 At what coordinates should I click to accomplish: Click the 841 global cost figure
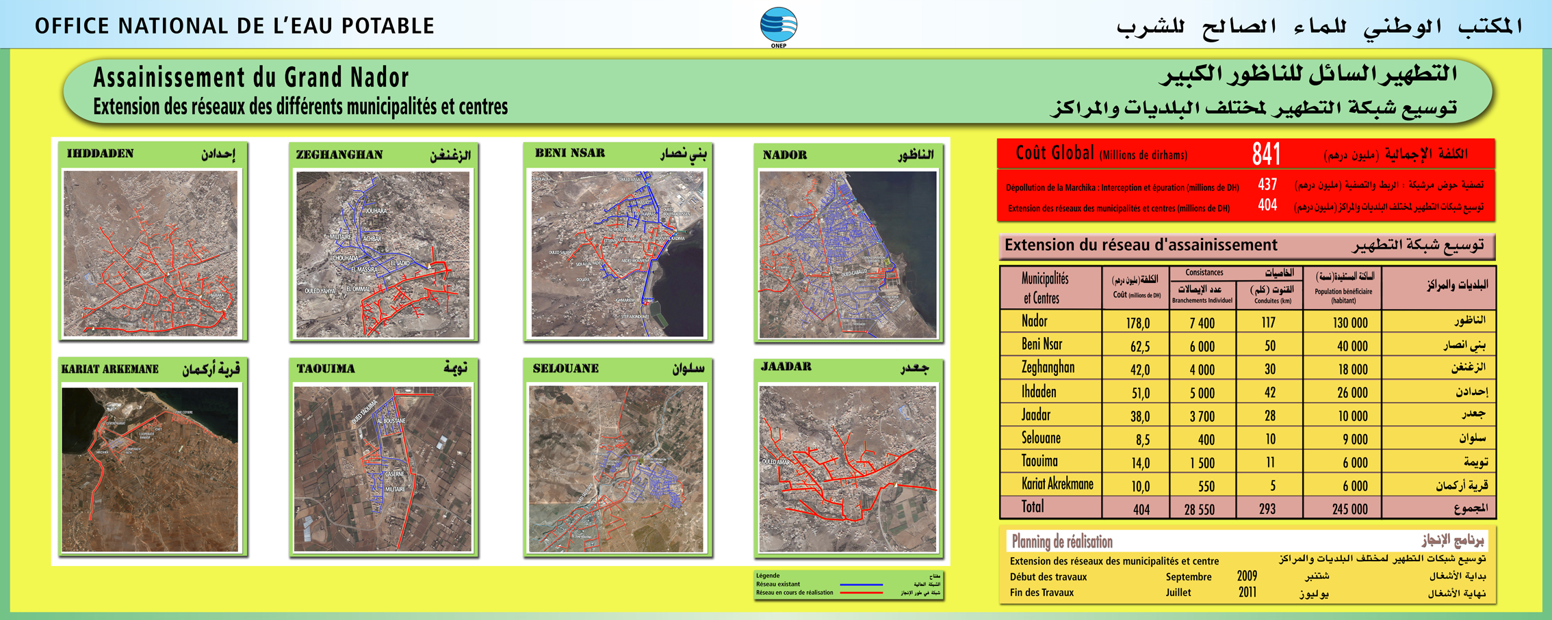[x=1265, y=154]
